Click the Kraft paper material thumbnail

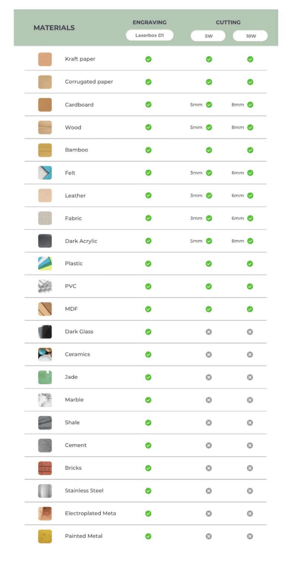click(x=45, y=59)
